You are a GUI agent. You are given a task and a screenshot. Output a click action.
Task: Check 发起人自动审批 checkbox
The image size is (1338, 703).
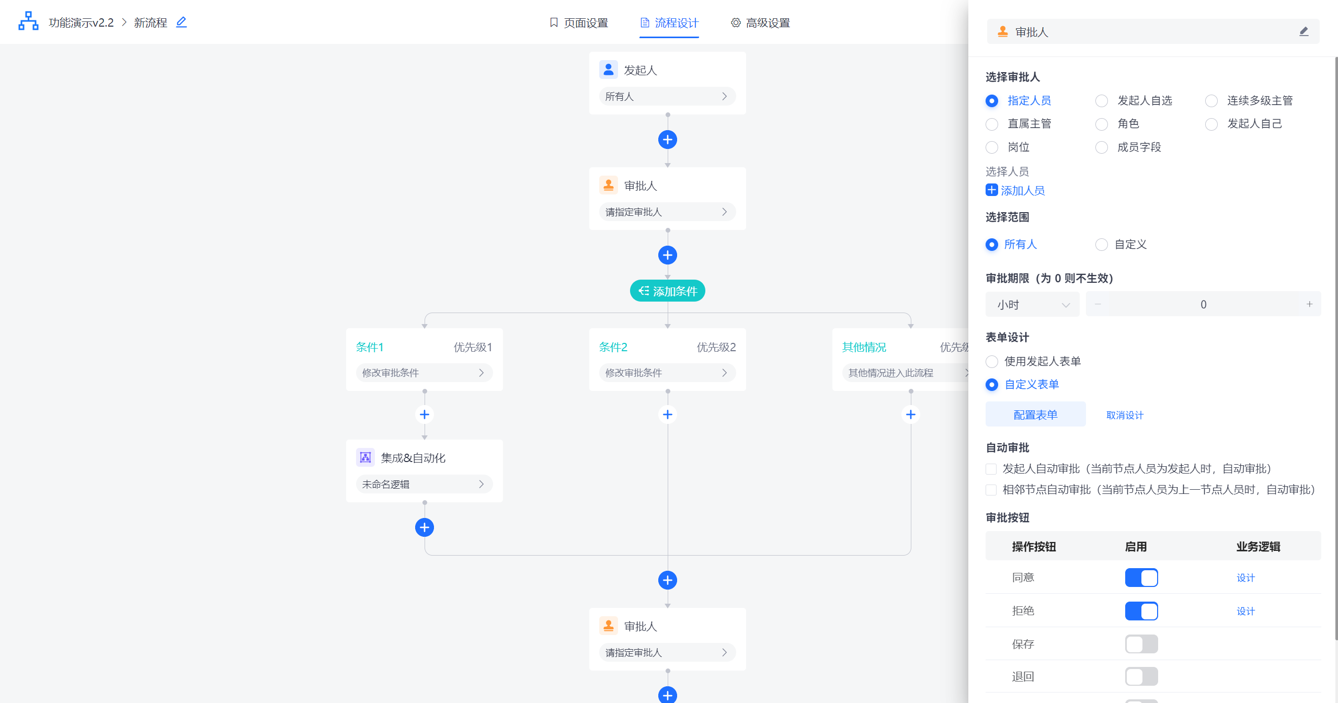click(x=991, y=469)
